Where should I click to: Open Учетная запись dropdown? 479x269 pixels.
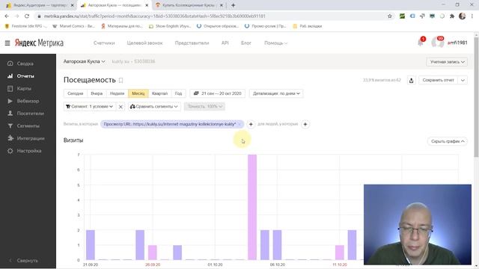coord(447,62)
